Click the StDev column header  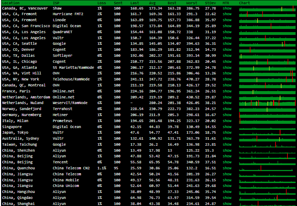pyautogui.click(x=210, y=3)
